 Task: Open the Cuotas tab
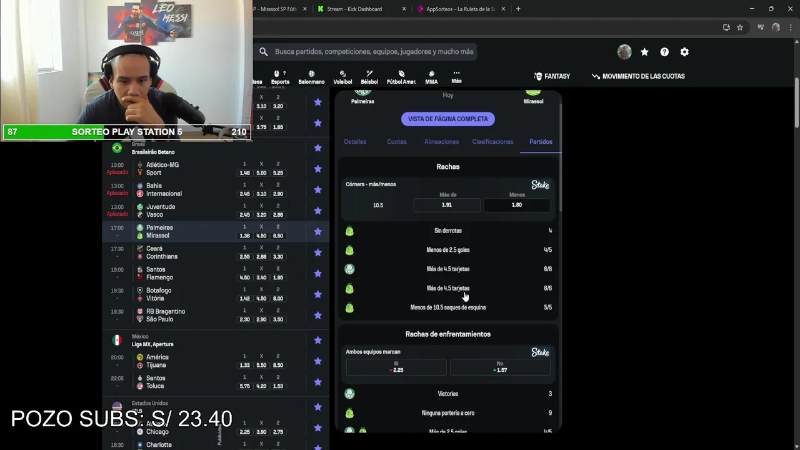(x=397, y=142)
